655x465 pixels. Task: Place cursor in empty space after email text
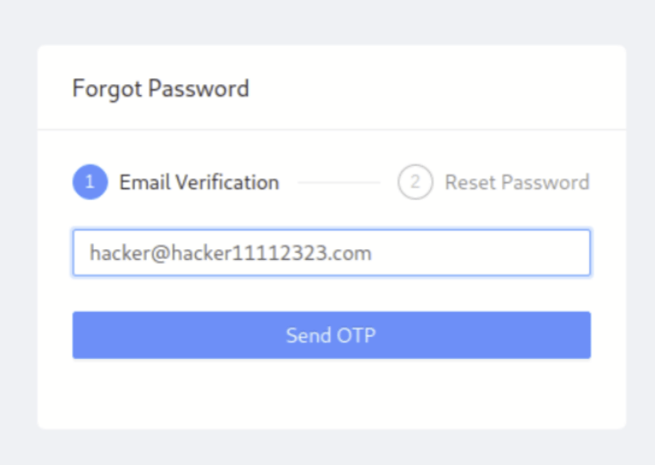[x=488, y=253]
